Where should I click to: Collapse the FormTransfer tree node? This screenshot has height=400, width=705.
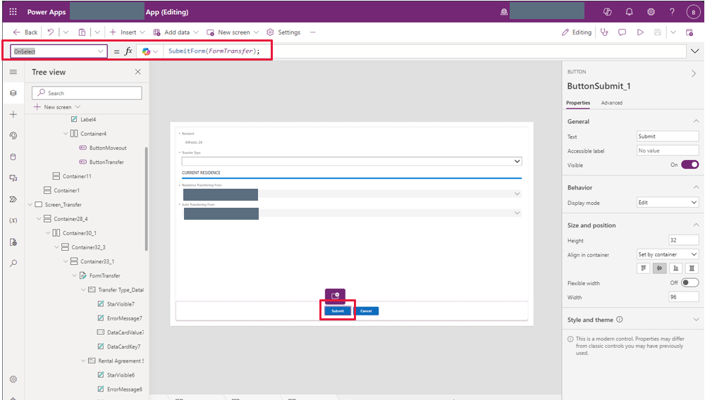[74, 276]
